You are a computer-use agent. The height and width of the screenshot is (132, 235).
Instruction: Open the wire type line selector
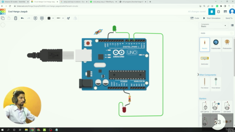pyautogui.click(x=58, y=18)
